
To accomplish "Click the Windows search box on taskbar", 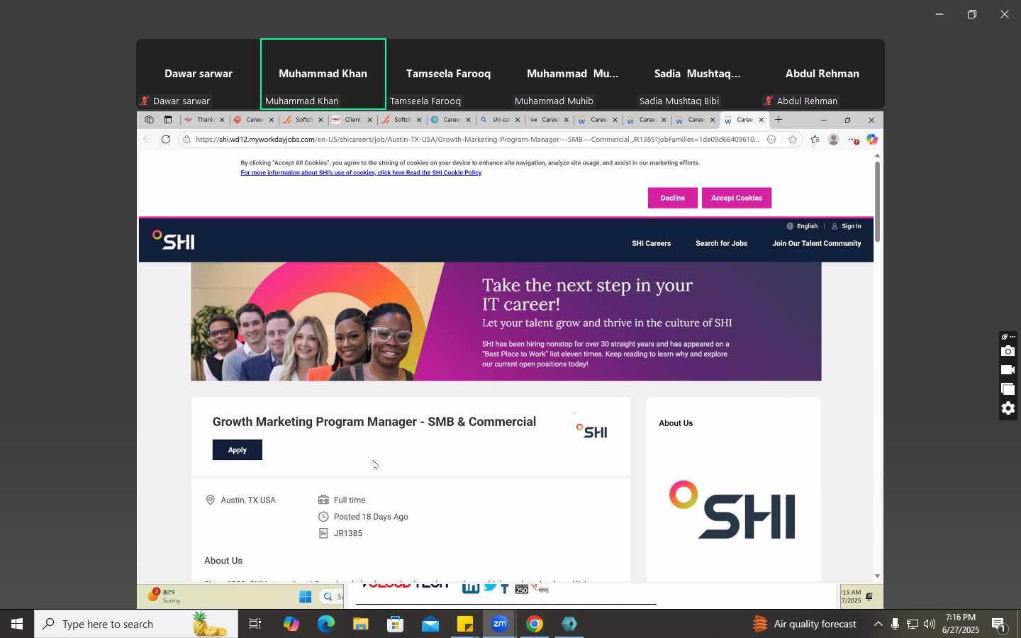I will [x=136, y=625].
